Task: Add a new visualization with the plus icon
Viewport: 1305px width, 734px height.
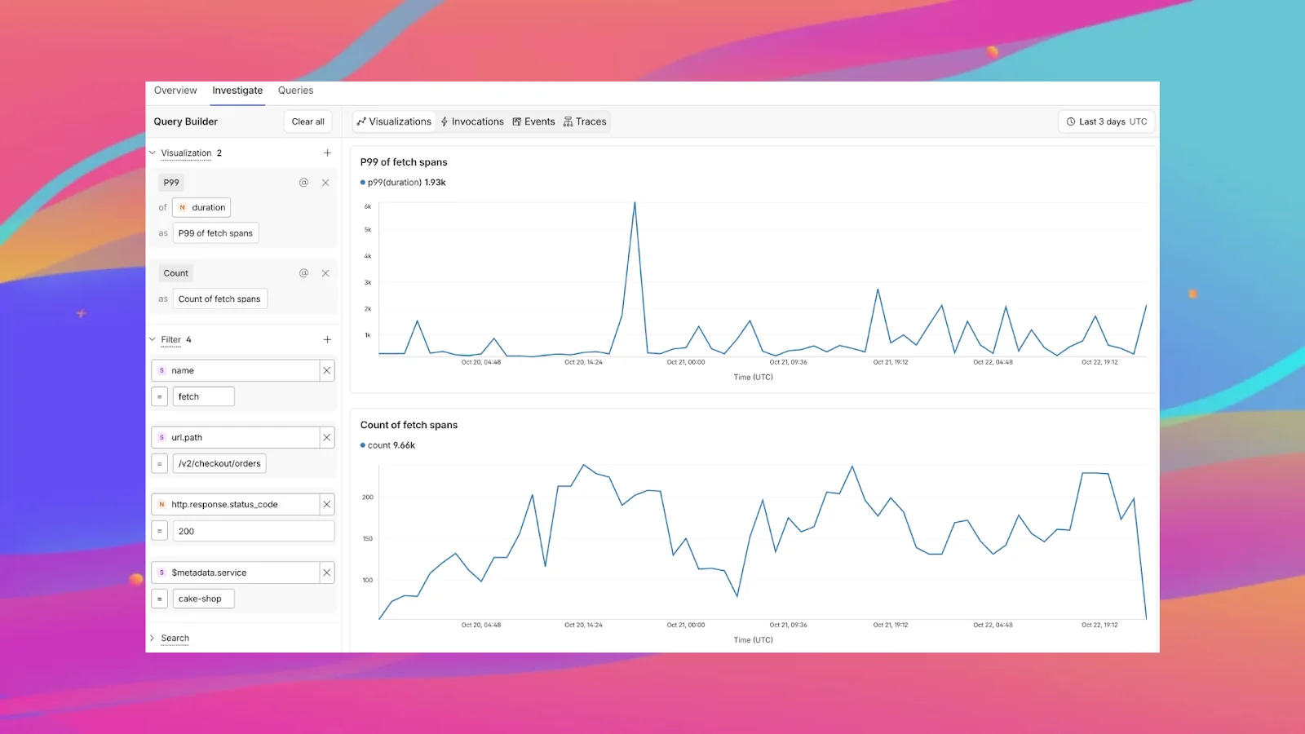Action: (327, 153)
